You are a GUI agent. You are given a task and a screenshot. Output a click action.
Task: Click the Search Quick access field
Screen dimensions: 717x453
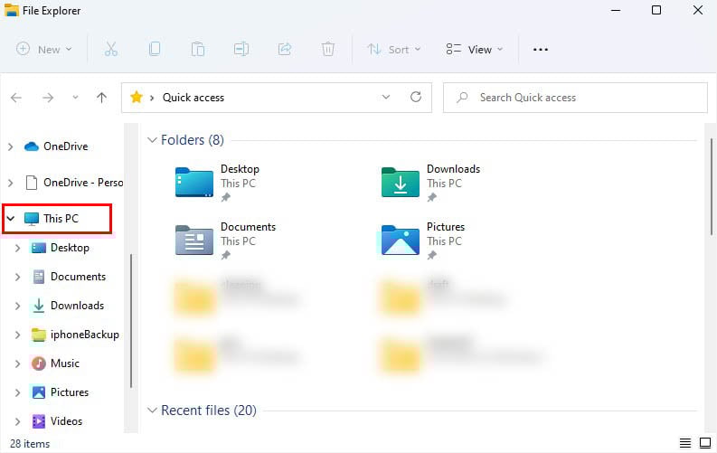click(x=575, y=98)
